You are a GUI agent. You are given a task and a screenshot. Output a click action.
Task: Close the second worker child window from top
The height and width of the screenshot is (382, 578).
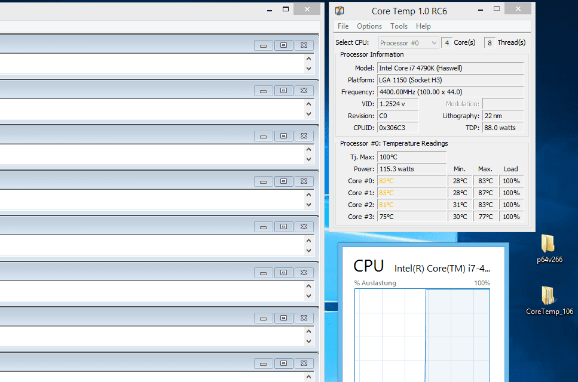point(304,91)
